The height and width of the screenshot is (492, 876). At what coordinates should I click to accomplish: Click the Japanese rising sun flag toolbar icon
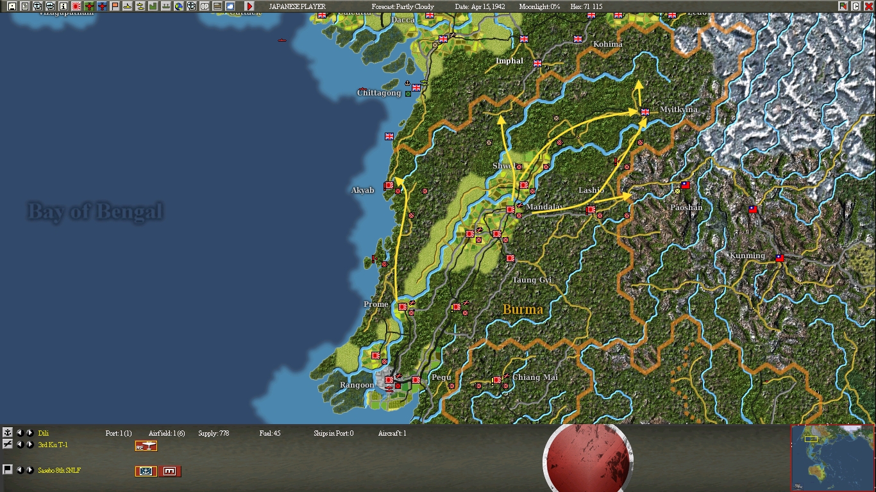pos(76,6)
